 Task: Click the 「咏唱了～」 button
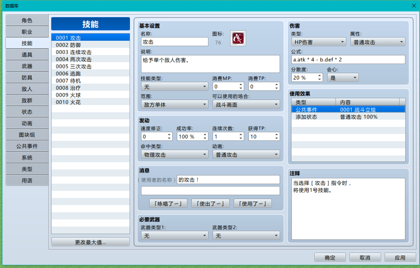[x=168, y=203]
